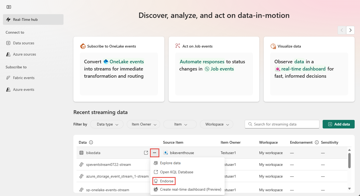Open the Item filter dropdown

[180, 124]
